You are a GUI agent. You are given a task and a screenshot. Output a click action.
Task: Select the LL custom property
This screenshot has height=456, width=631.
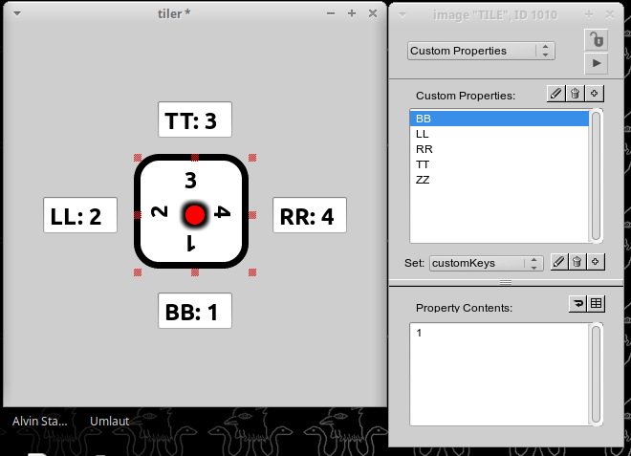pyautogui.click(x=423, y=134)
